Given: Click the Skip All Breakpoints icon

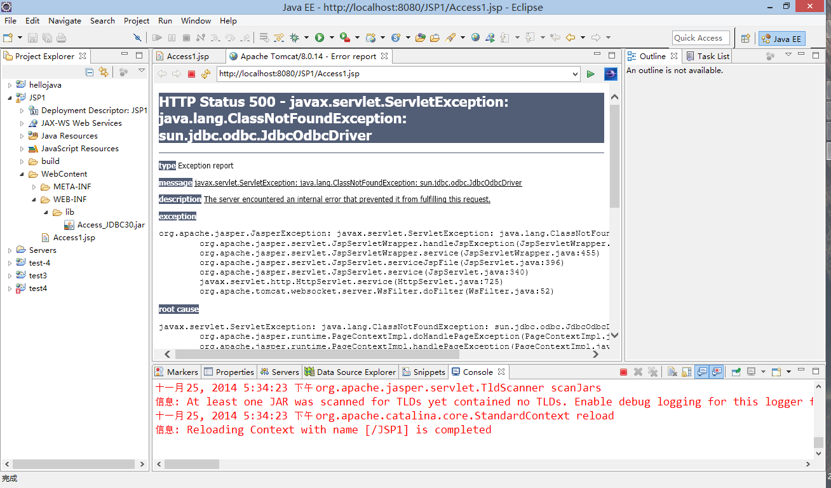Looking at the screenshot, I should [137, 37].
